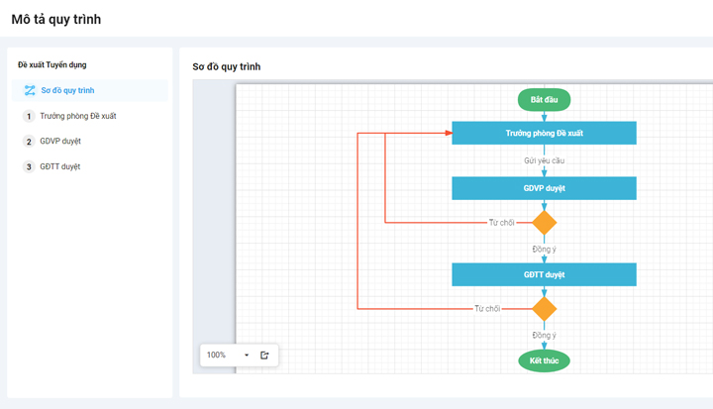Click the Gửi yêu cầu connector label
713x409 pixels.
point(544,160)
